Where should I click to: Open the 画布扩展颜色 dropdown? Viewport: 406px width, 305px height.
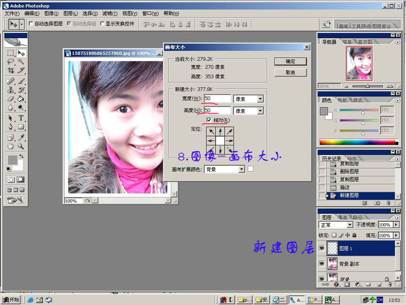[x=242, y=169]
